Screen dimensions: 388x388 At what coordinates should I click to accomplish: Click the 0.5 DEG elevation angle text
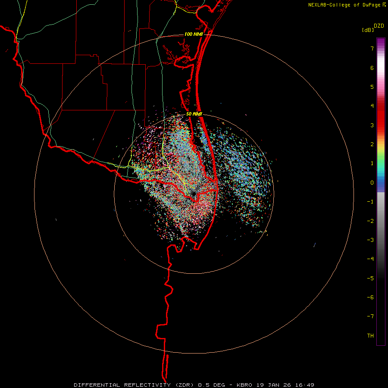(x=211, y=385)
